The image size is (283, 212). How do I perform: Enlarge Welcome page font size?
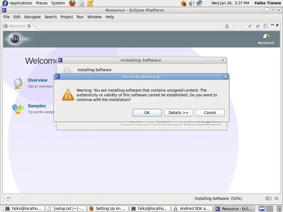(258, 26)
